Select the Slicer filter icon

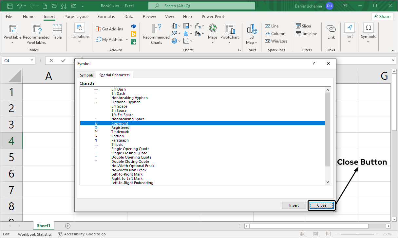tap(298, 26)
